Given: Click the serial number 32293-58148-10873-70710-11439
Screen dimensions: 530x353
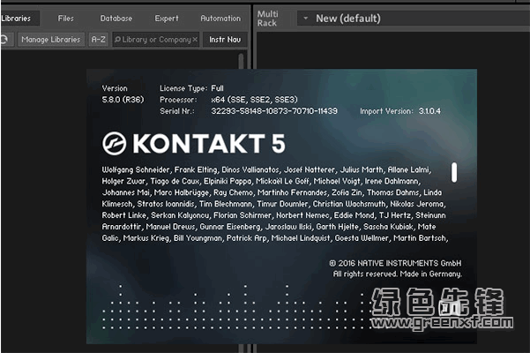Looking at the screenshot, I should coord(274,111).
